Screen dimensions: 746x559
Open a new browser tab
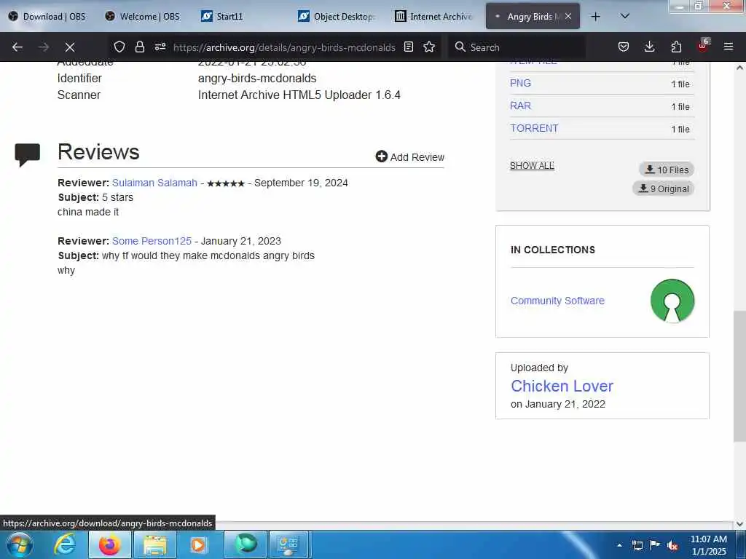[595, 17]
